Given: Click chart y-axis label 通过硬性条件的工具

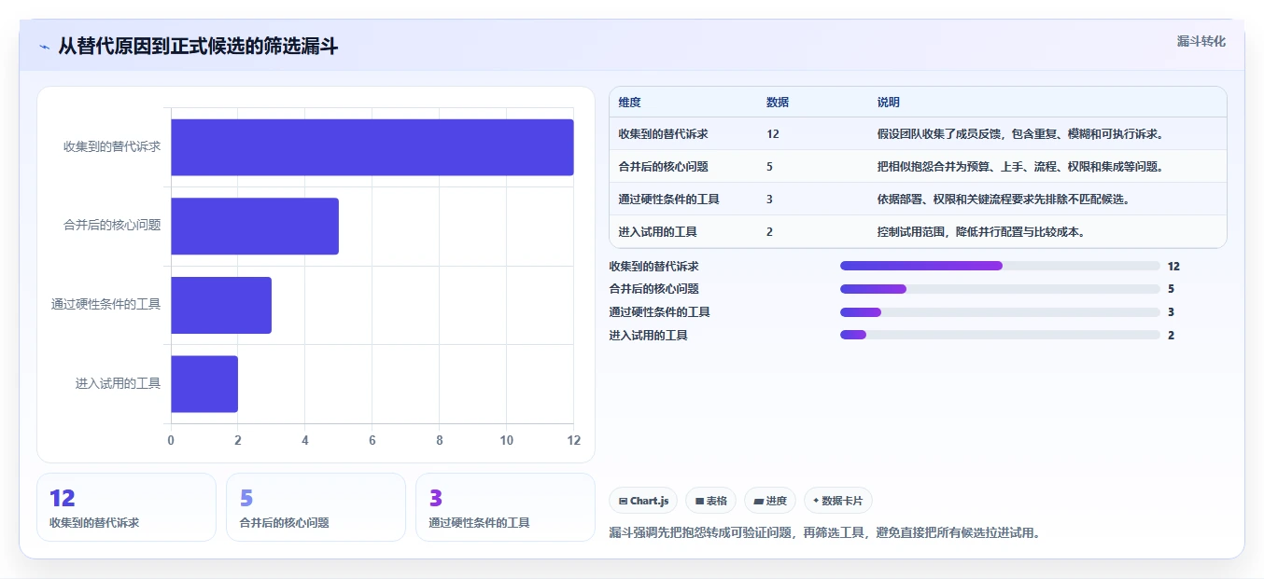Looking at the screenshot, I should tap(106, 305).
